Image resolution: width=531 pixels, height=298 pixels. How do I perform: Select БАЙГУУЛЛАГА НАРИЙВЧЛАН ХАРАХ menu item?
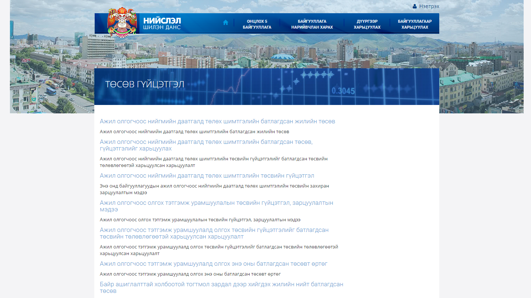(x=312, y=24)
